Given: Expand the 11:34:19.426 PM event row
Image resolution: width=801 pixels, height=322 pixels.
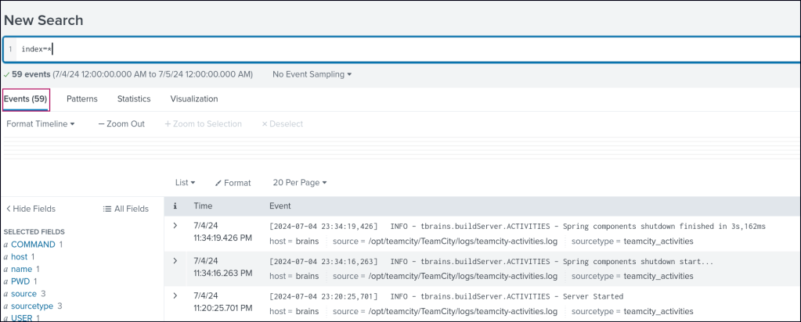Looking at the screenshot, I should pyautogui.click(x=175, y=225).
